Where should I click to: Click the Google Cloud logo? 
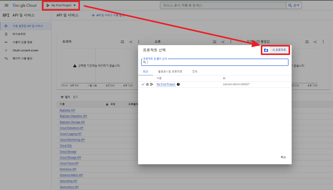click(x=24, y=5)
